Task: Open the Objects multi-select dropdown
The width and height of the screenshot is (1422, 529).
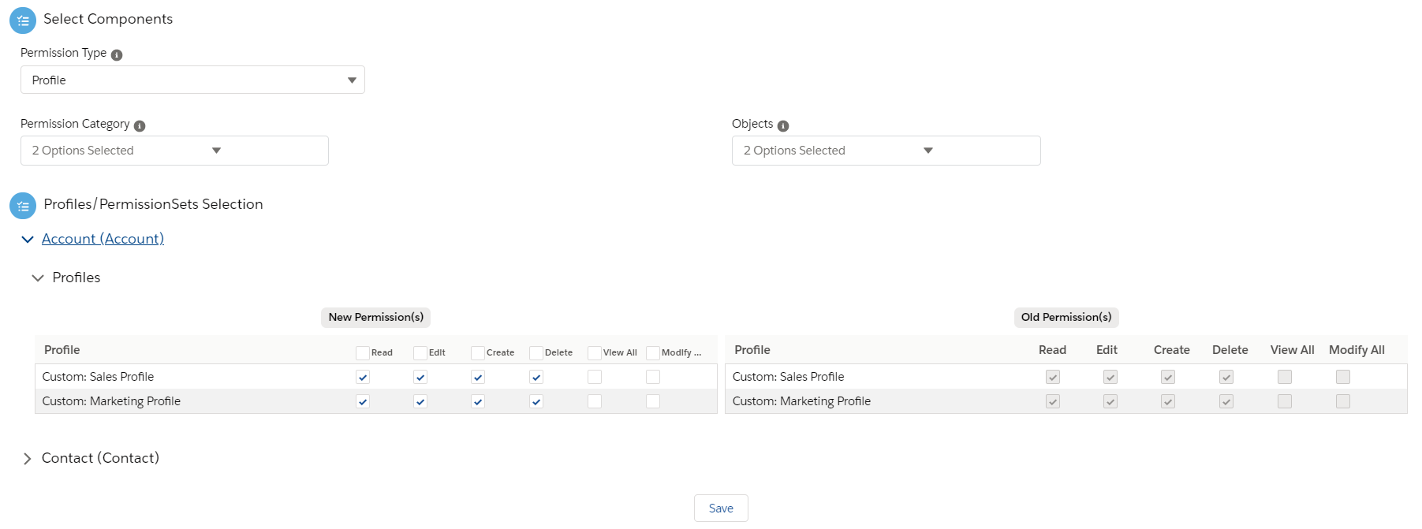Action: pyautogui.click(x=886, y=151)
